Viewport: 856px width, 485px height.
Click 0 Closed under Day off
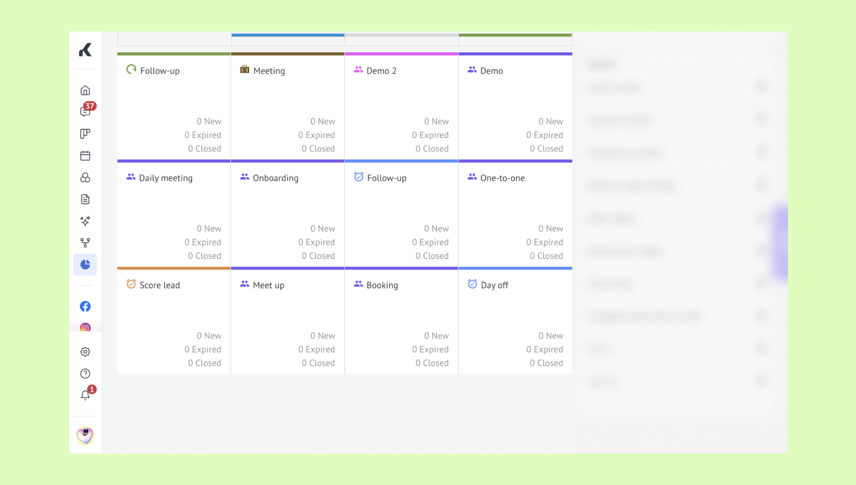coord(546,363)
